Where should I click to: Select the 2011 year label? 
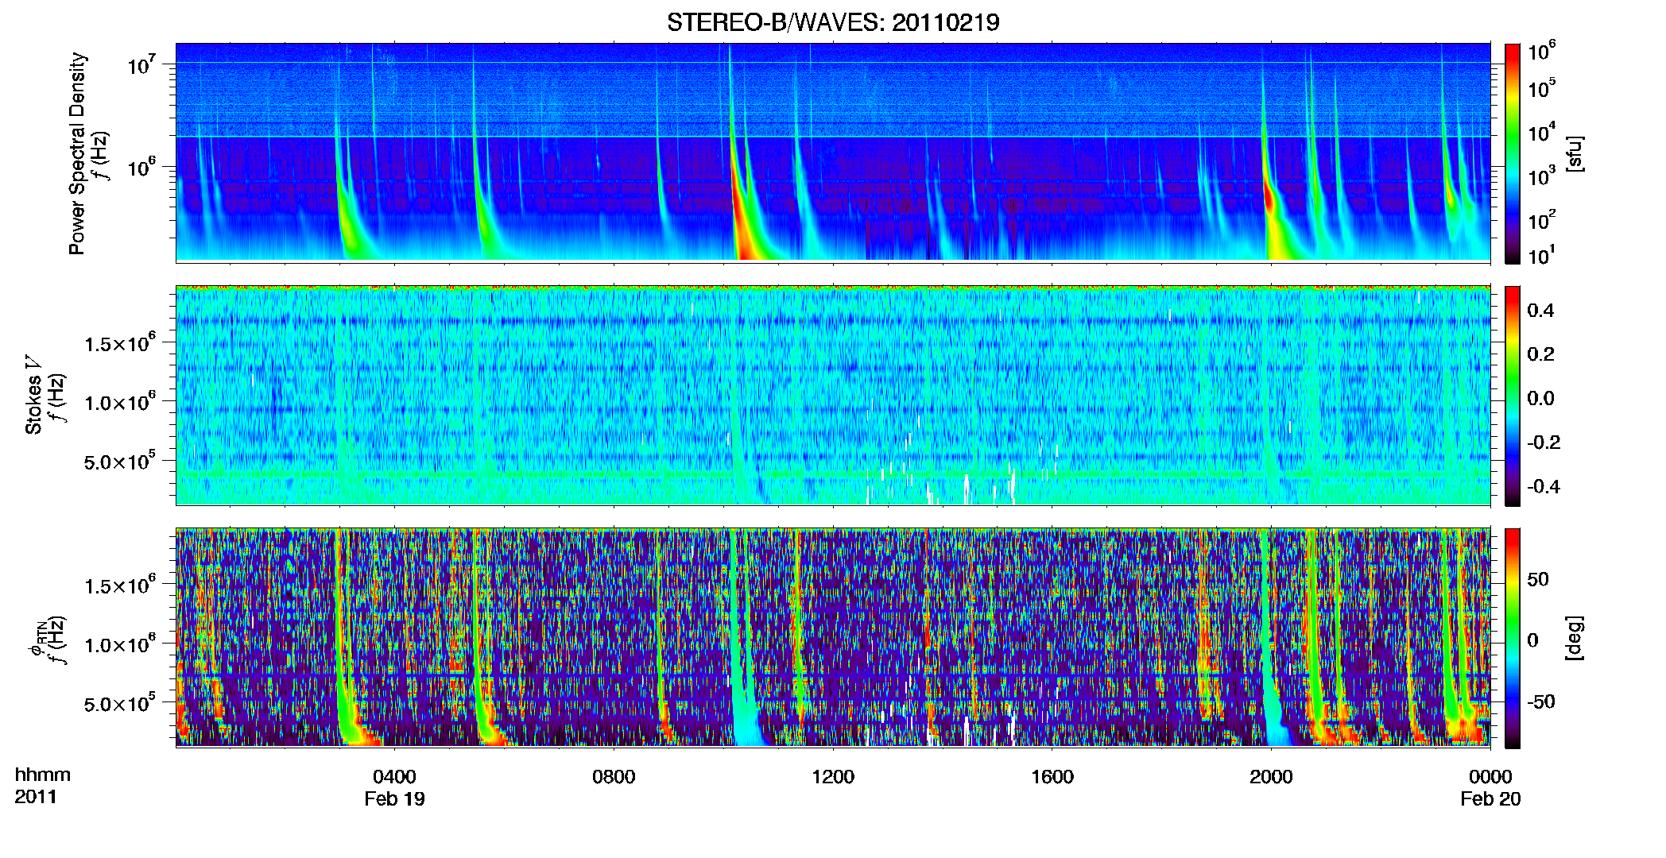(36, 797)
